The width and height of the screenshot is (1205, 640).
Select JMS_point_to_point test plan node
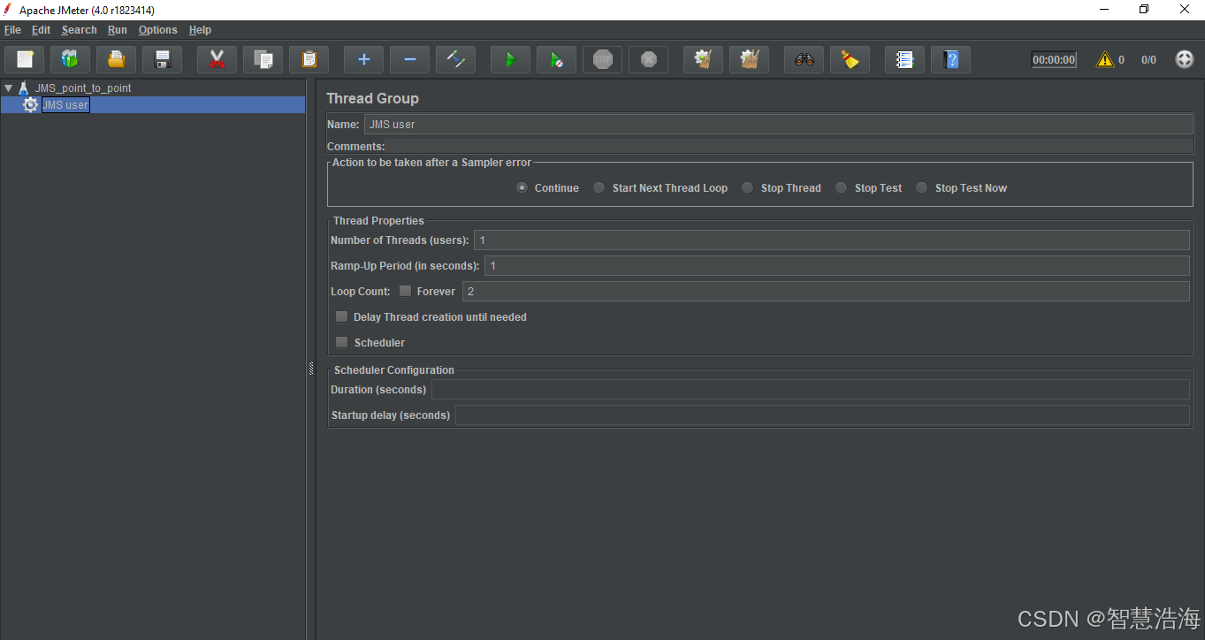[x=83, y=88]
